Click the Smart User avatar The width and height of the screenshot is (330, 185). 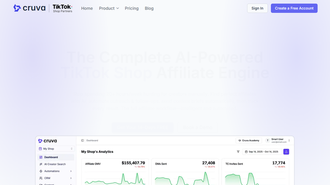point(268,140)
